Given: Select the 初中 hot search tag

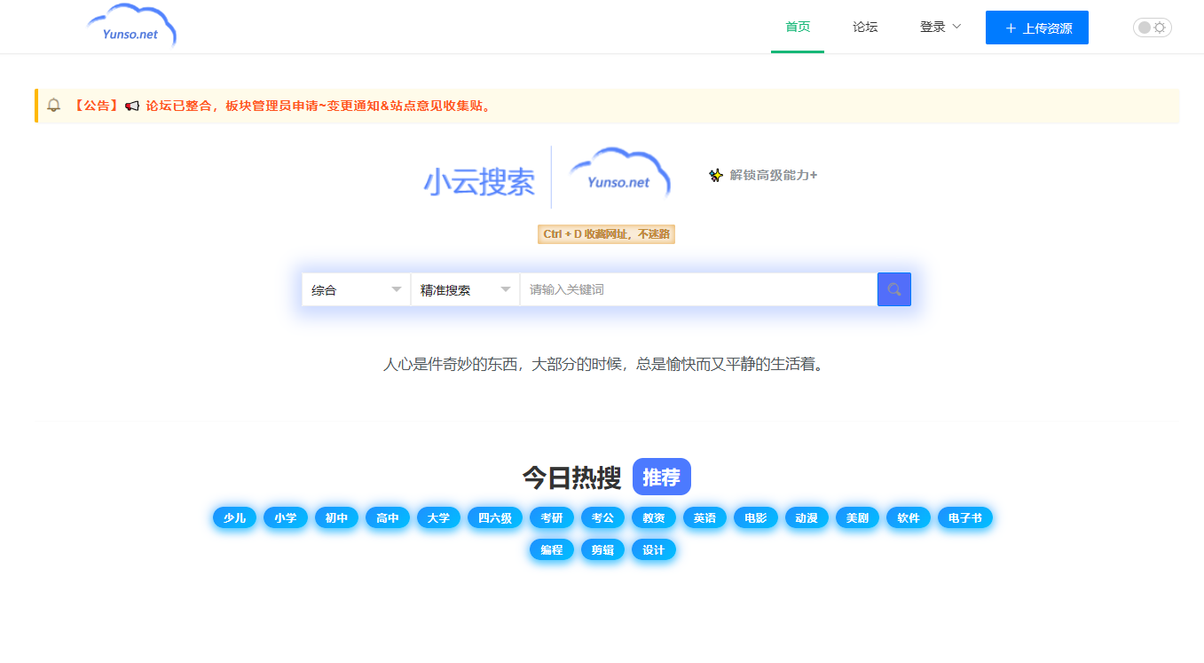Looking at the screenshot, I should click(336, 517).
